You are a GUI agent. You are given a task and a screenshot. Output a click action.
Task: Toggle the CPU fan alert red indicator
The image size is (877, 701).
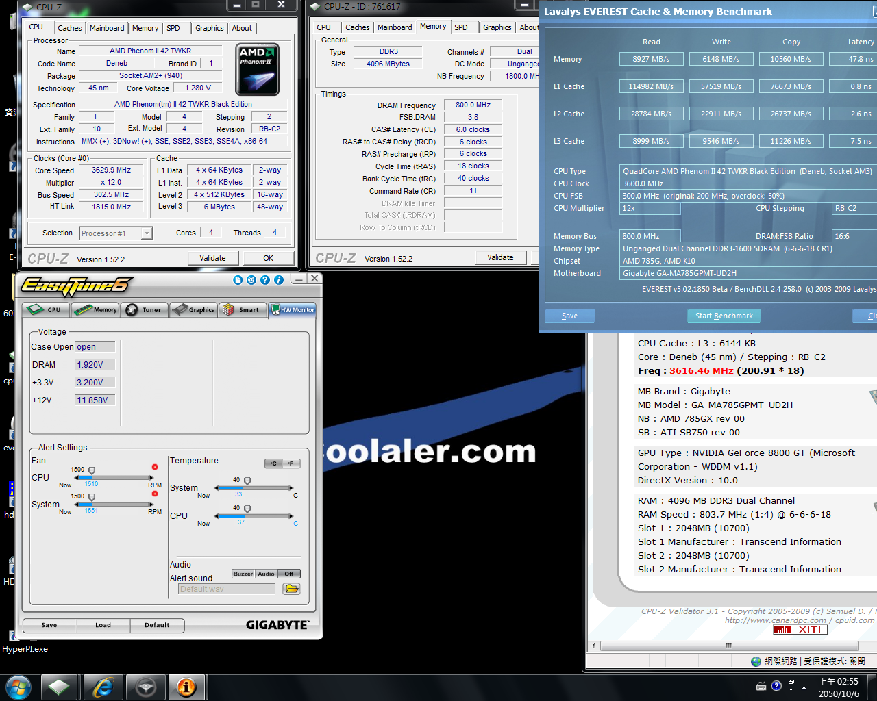(x=155, y=467)
